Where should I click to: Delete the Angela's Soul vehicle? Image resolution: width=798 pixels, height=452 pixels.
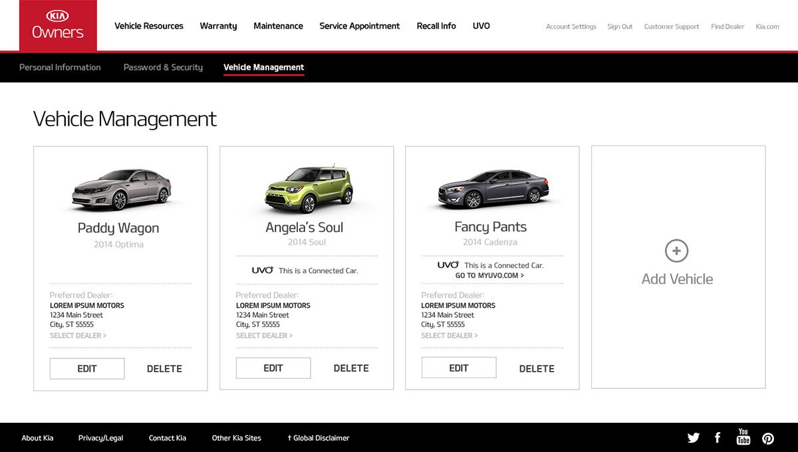coord(351,368)
